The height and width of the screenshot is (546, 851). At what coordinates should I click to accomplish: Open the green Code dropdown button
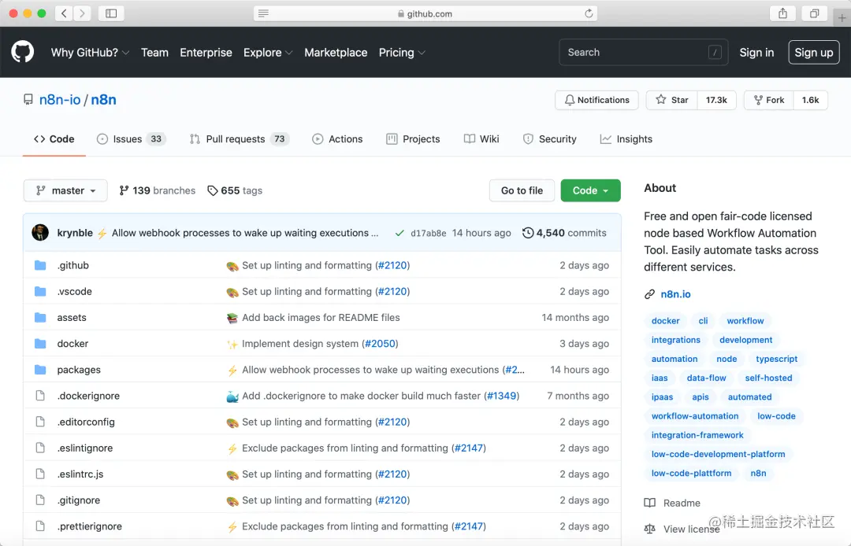pyautogui.click(x=590, y=190)
